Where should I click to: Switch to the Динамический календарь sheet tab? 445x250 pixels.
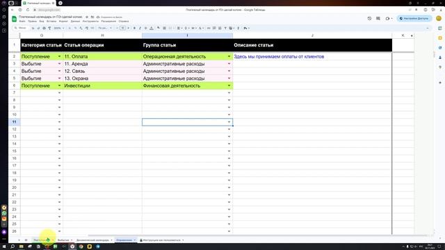pos(92,240)
